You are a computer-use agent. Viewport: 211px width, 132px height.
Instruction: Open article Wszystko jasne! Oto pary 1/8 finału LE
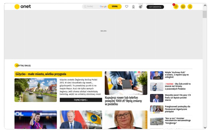click(178, 98)
